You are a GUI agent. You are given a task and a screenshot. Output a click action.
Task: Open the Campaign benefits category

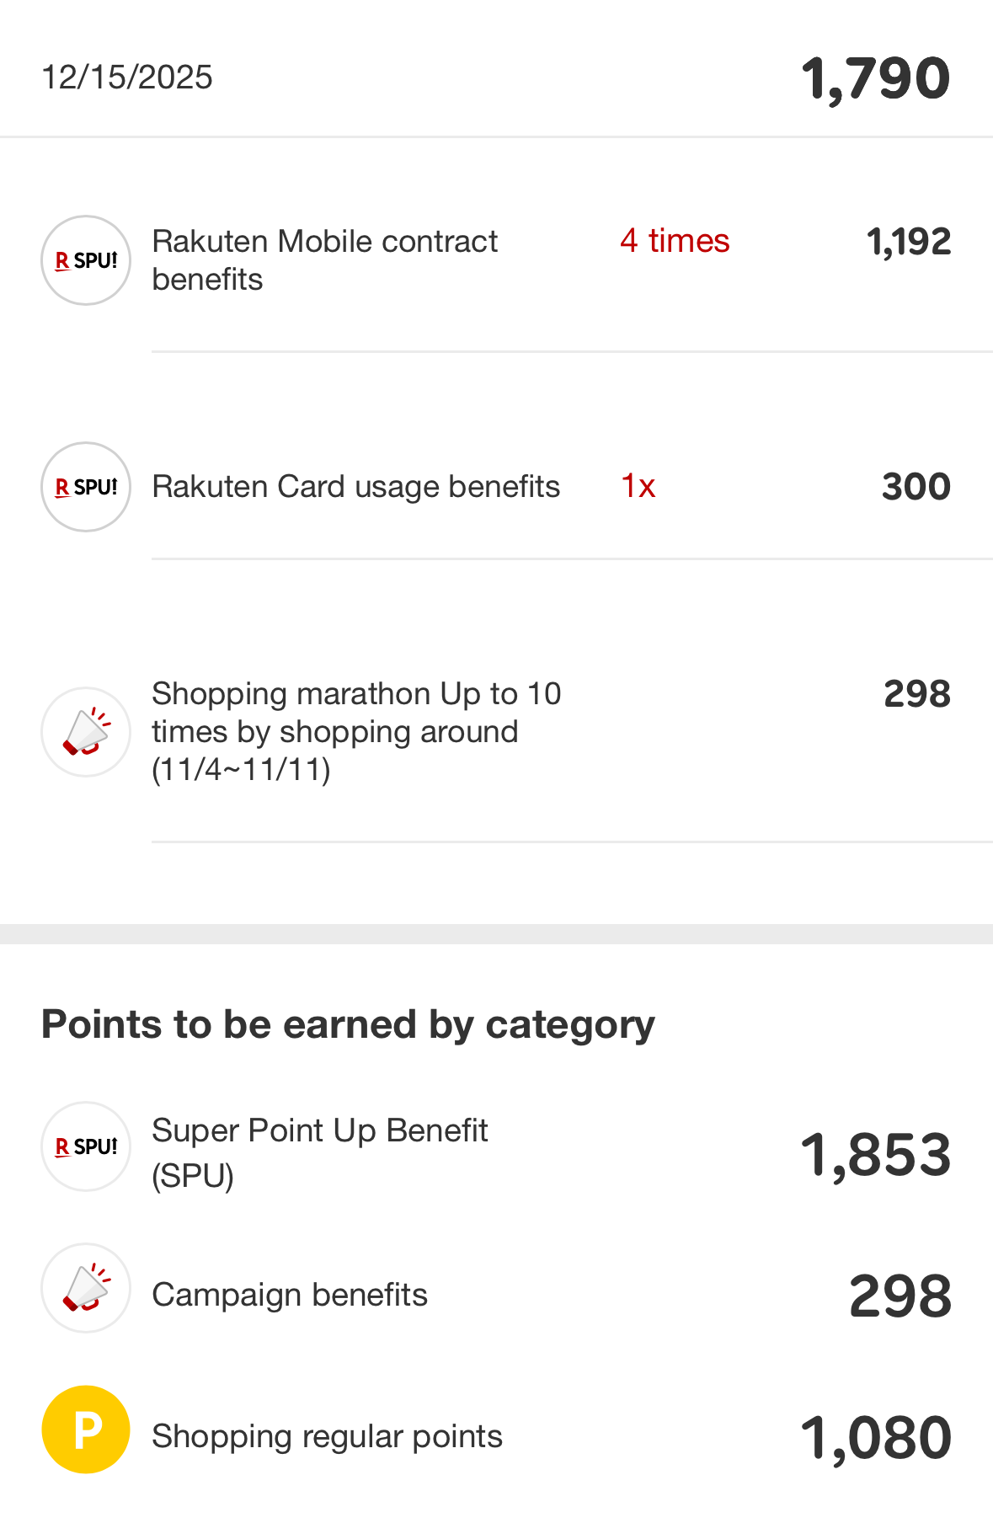tap(290, 1295)
